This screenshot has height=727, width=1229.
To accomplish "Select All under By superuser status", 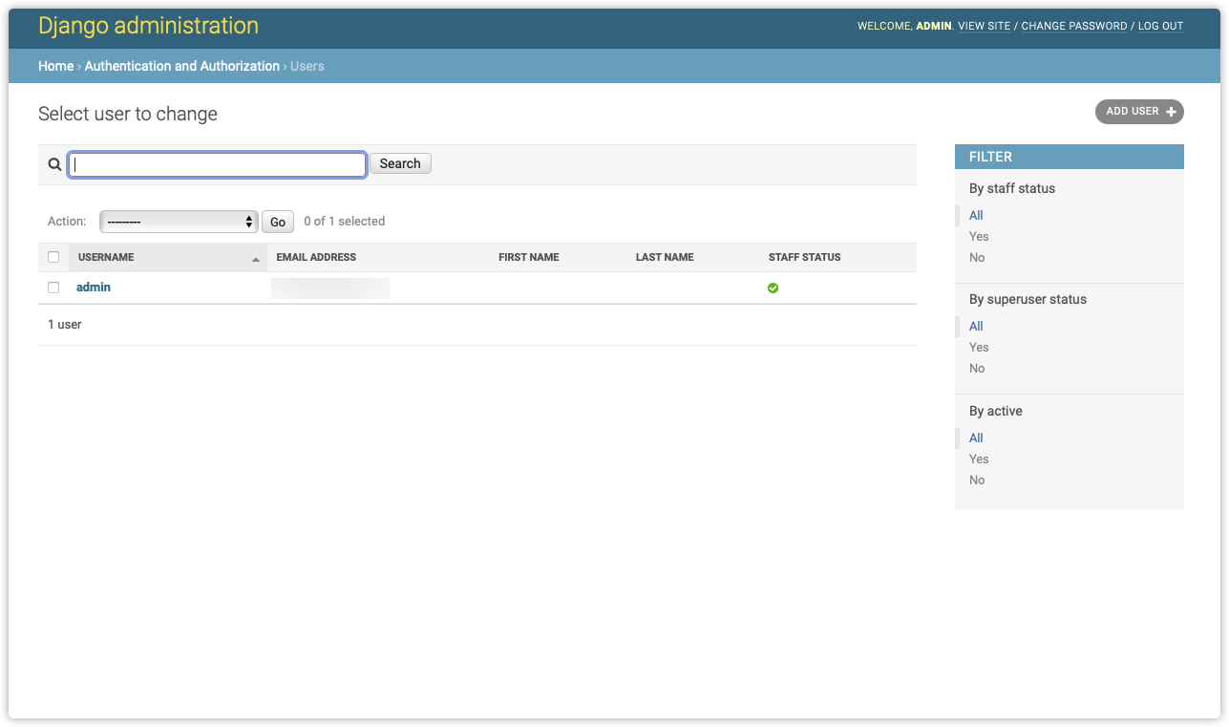I will 976,327.
